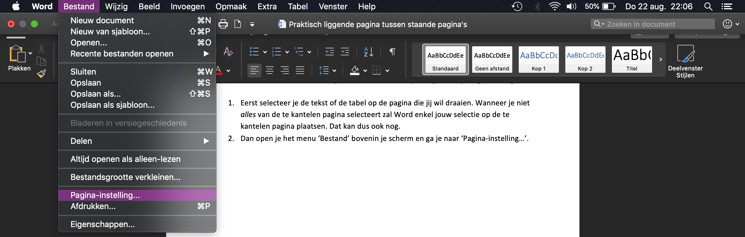
Task: Click the shading paint bucket icon
Action: click(x=354, y=70)
